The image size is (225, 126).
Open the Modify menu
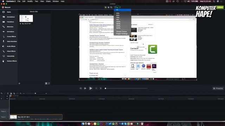(30, 1)
